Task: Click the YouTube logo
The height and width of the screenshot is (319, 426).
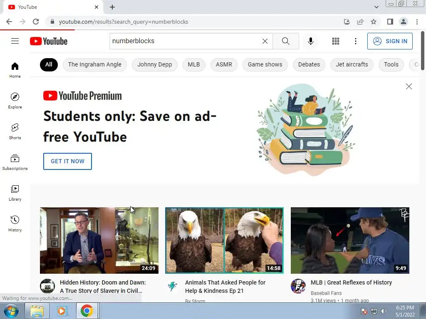Action: tap(49, 41)
